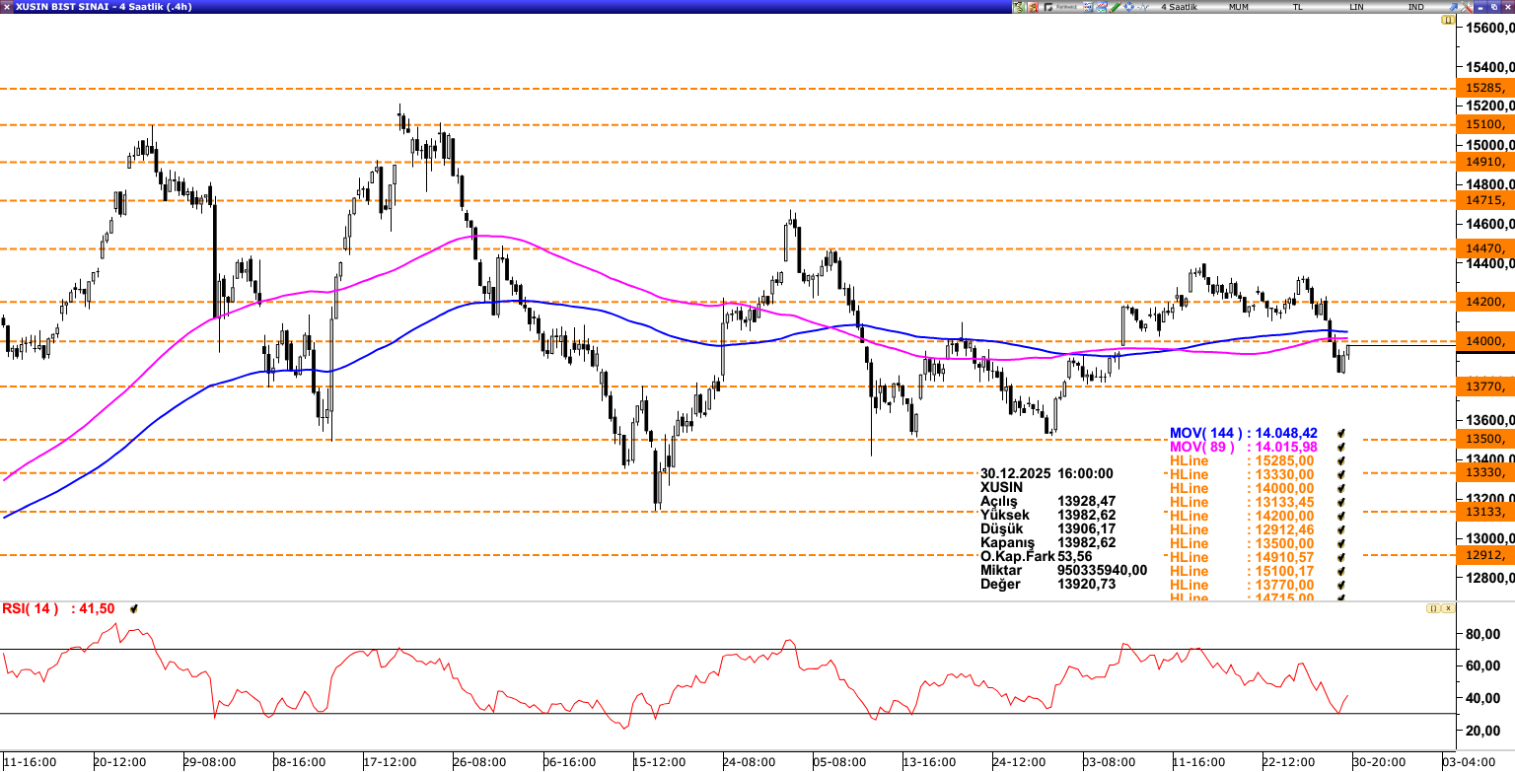Click the first yellow-green toolbar icon
Viewport: 1515px width, 772px height.
(x=1019, y=7)
